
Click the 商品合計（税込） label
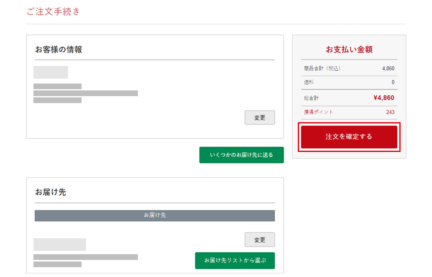coord(322,68)
